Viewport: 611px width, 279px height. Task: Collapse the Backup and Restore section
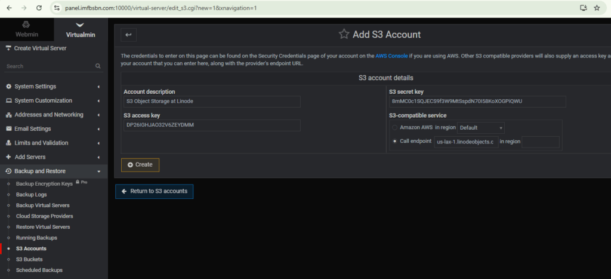pyautogui.click(x=53, y=171)
